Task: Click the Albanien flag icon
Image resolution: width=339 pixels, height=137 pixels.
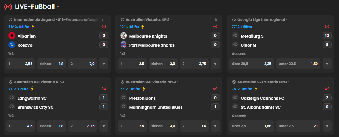Action: click(x=12, y=36)
